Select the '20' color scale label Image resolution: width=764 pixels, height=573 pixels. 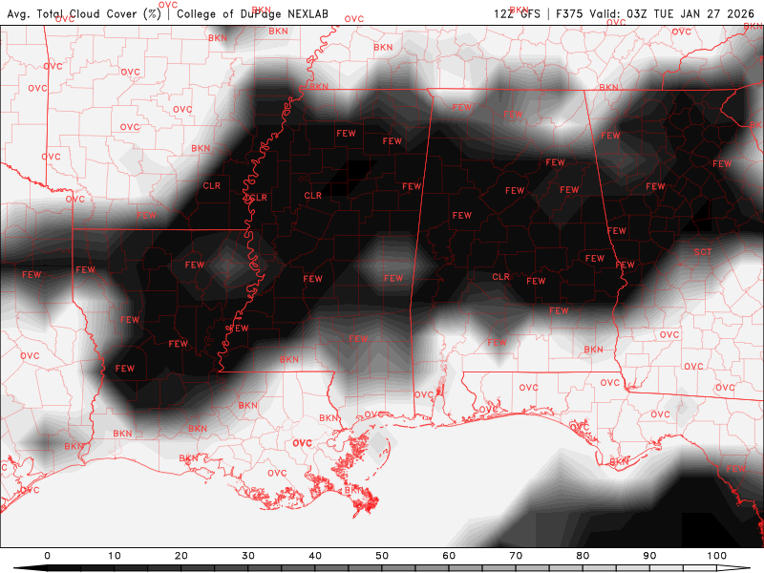pos(181,556)
